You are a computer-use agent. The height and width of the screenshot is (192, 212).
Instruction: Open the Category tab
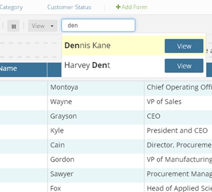click(x=11, y=7)
